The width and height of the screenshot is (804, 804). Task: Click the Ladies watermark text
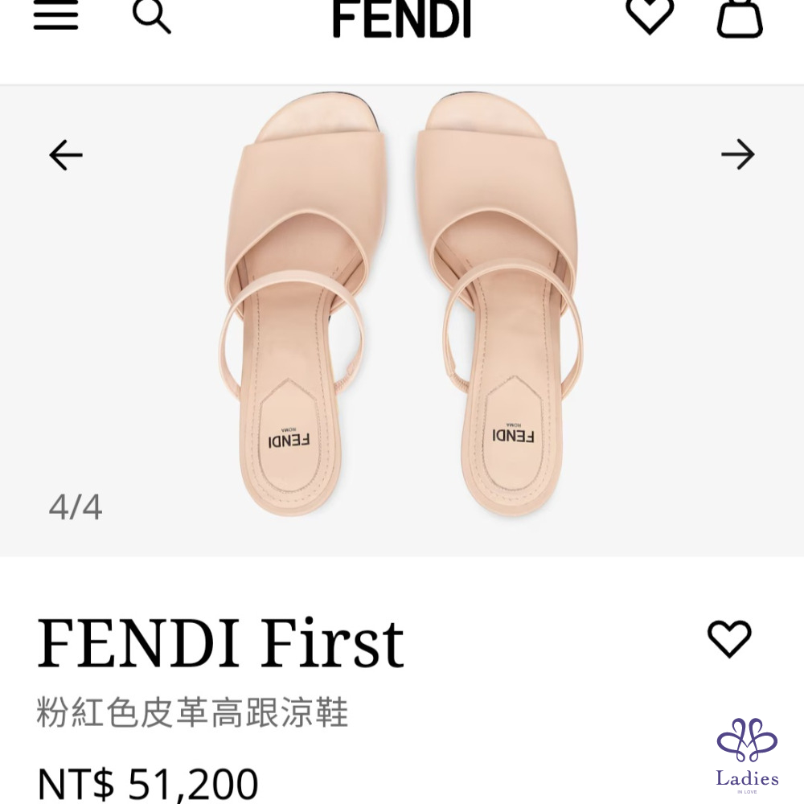(747, 778)
